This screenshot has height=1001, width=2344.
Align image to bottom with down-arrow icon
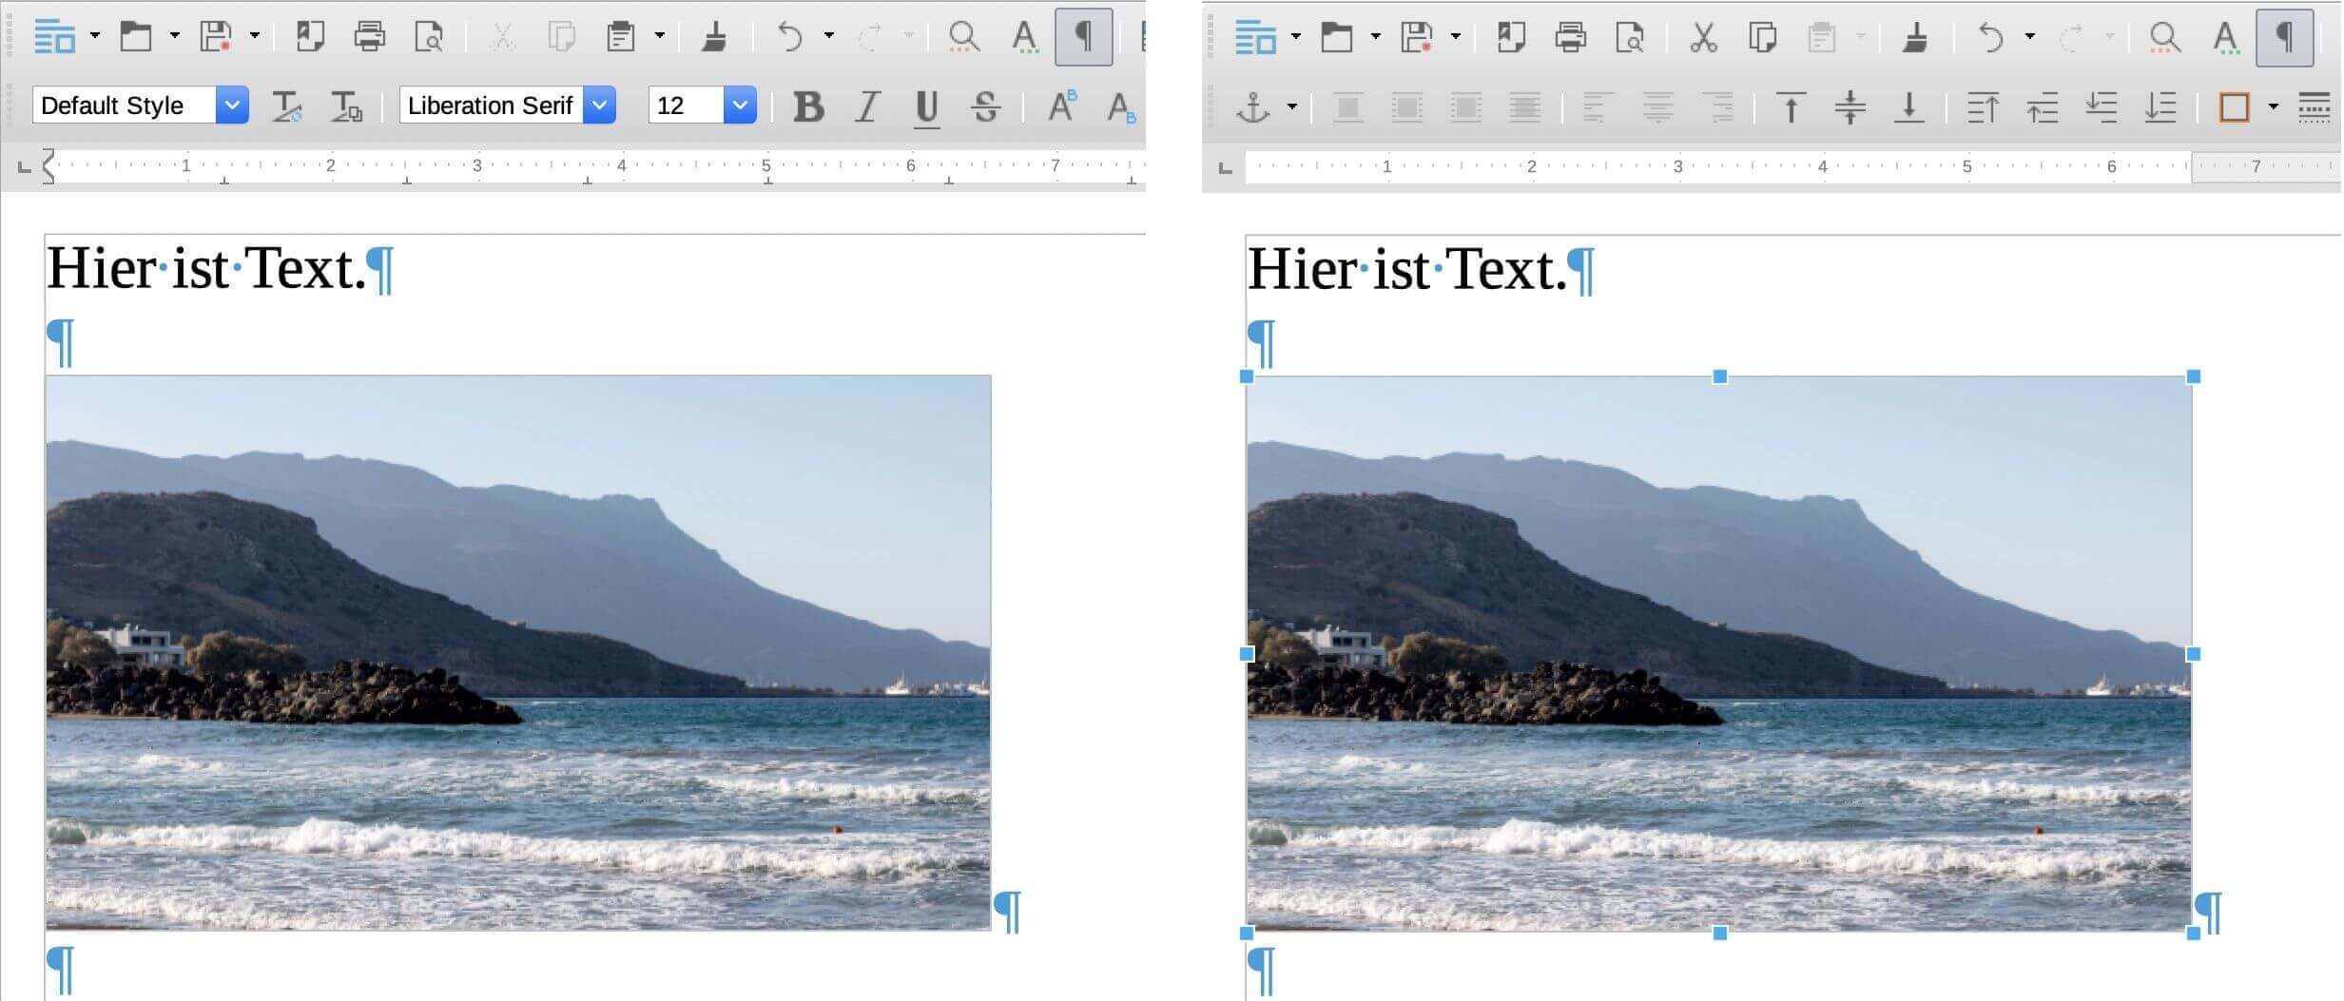click(1908, 107)
